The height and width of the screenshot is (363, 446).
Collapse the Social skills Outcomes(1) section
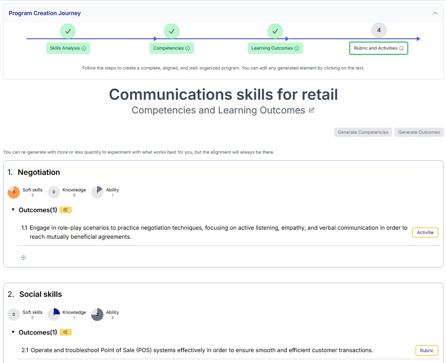13,332
